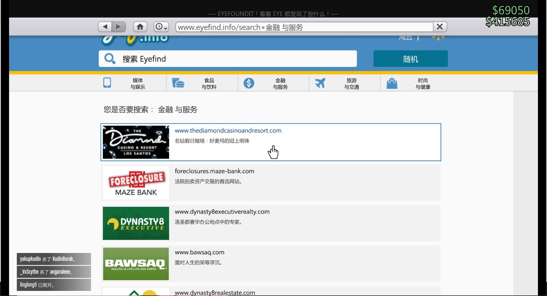547x296 pixels.
Task: Open www.dynasty8executiverealty.com link
Action: tap(222, 212)
